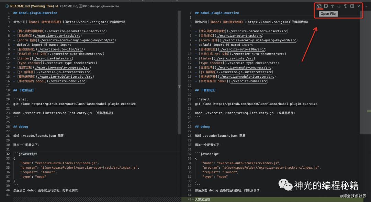Click the '## debug' heading in the original pane
This screenshot has width=371, height=202.
(21, 126)
